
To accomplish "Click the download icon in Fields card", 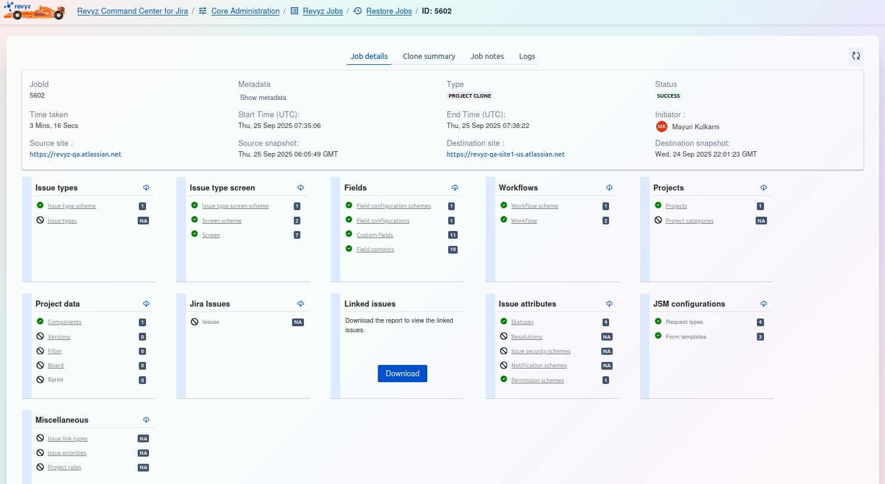I will 455,188.
